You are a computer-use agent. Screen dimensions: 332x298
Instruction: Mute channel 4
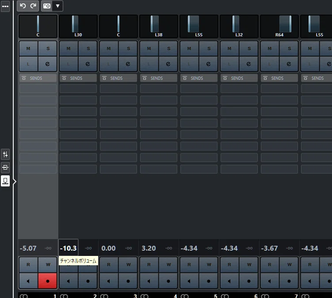coord(149,48)
